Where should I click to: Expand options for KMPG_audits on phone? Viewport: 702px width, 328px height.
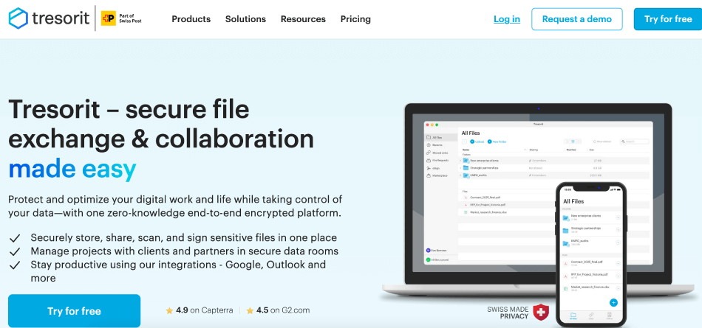[618, 242]
